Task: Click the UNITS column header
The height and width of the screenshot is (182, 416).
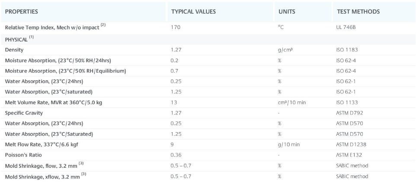Action: point(287,11)
